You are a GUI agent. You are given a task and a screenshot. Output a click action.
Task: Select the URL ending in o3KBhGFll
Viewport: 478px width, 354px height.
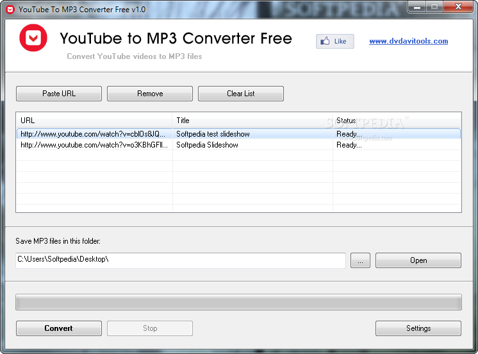(x=94, y=145)
